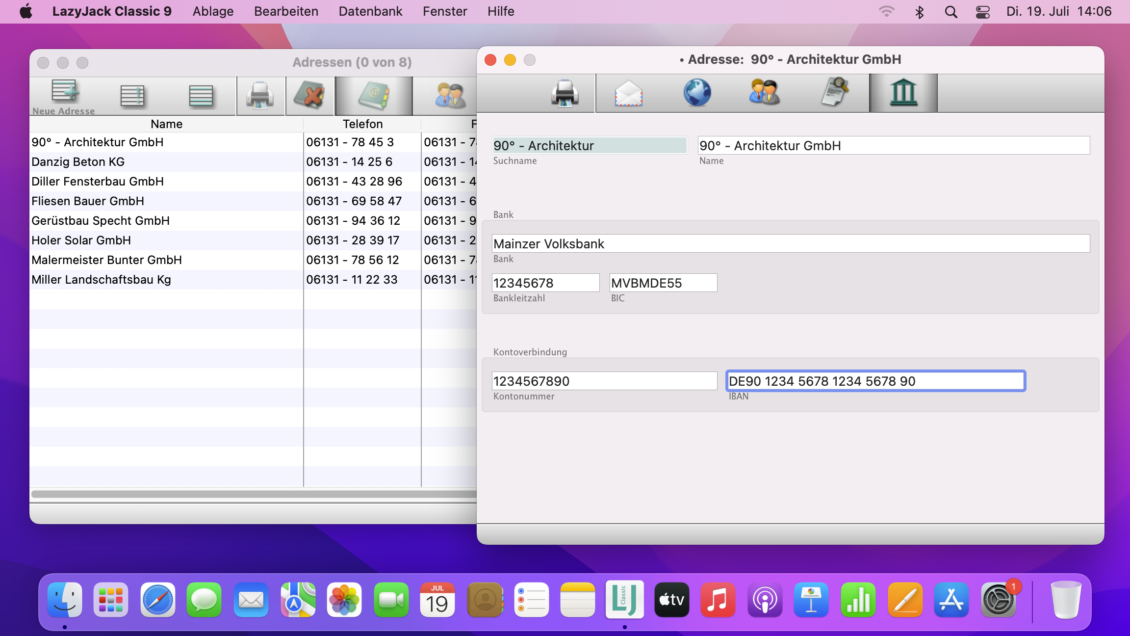Open the contact persons tab in Adresse window
The image size is (1130, 636).
point(765,92)
